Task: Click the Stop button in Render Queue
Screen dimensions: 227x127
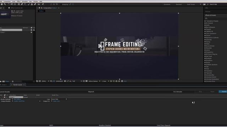Action: [x=200, y=92]
